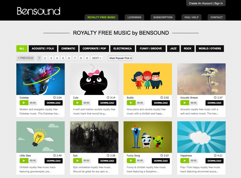Download the Funny Song track
Image resolution: width=241 pixels, height=178 pixels.
pyautogui.click(x=161, y=161)
